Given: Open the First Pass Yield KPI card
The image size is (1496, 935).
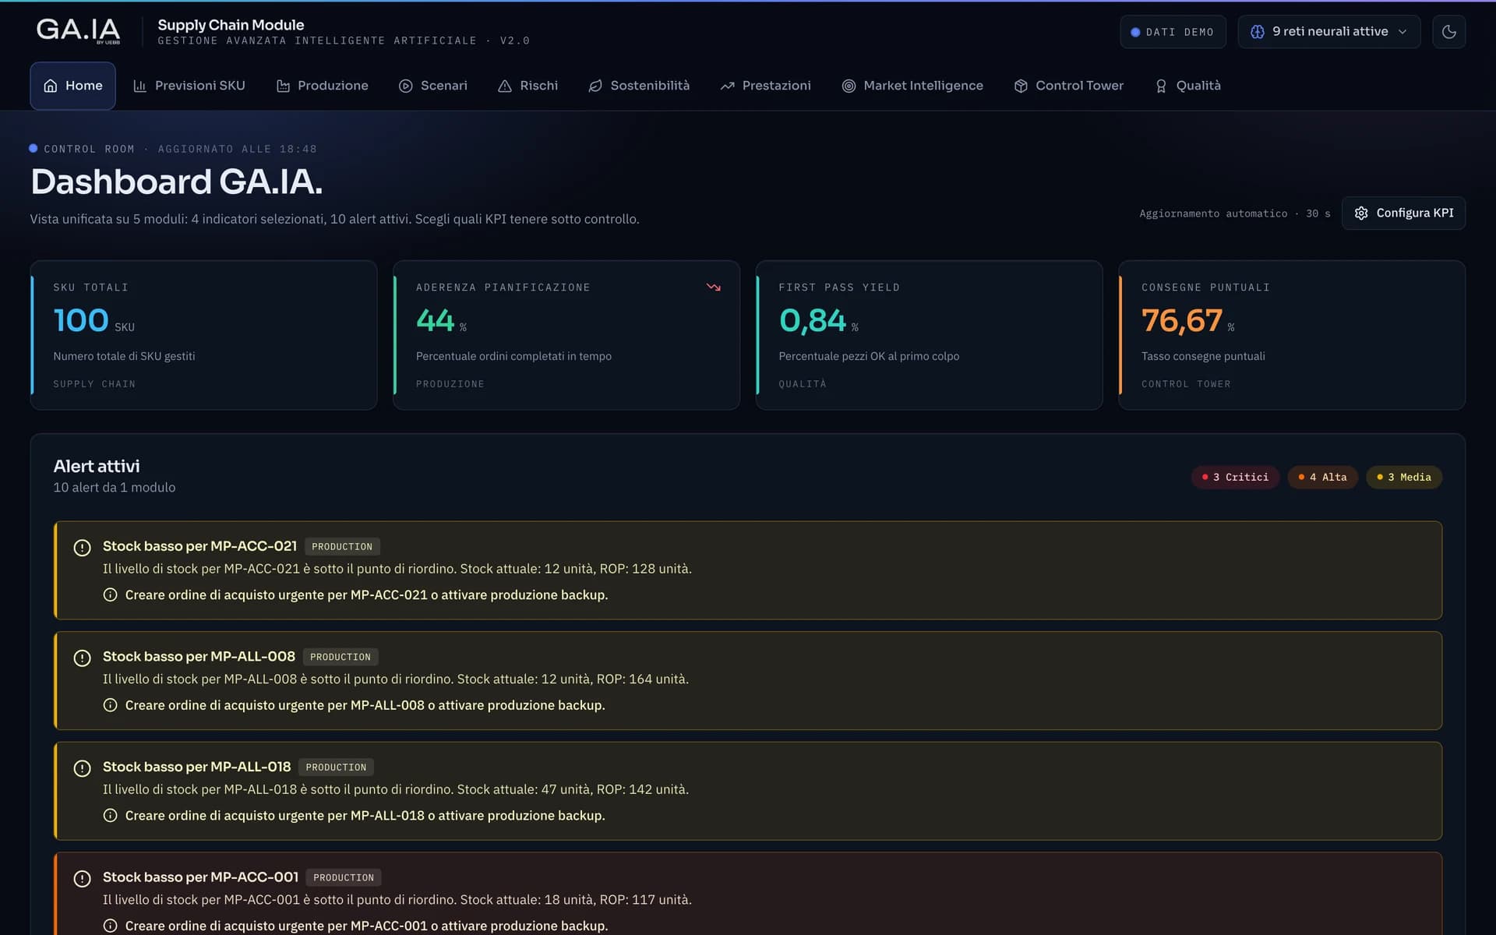Looking at the screenshot, I should point(929,335).
